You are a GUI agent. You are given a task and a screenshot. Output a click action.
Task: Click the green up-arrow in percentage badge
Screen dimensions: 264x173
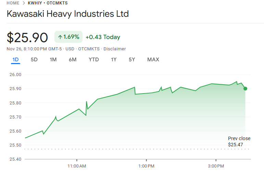coord(60,37)
